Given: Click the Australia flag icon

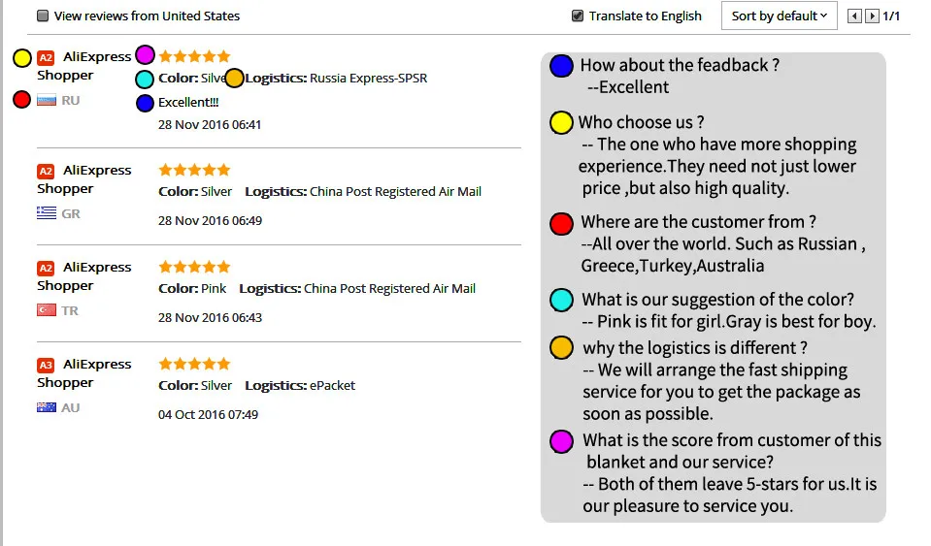Looking at the screenshot, I should click(x=47, y=407).
